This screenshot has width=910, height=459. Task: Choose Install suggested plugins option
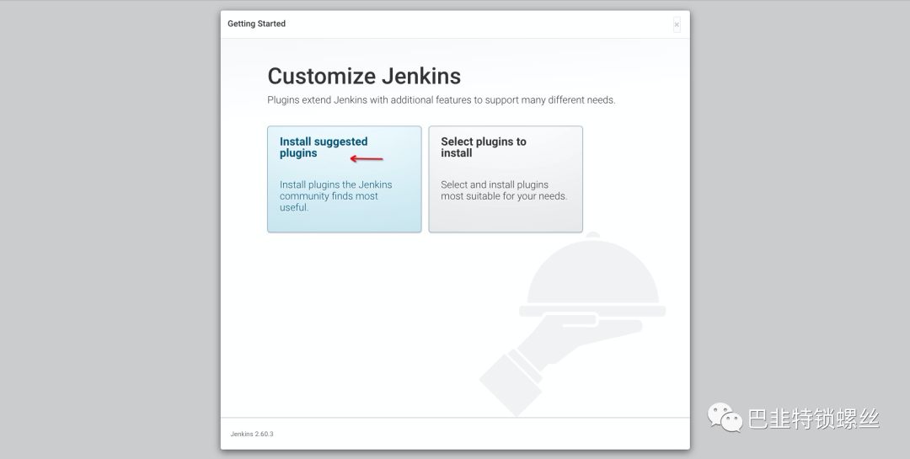tap(344, 179)
